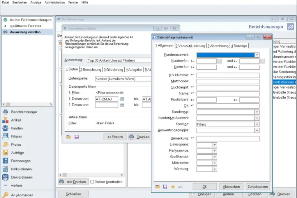Screen dimensions: 297x198
Task: Click the left sidebar horizontal scrollbar
Action: [x=27, y=104]
